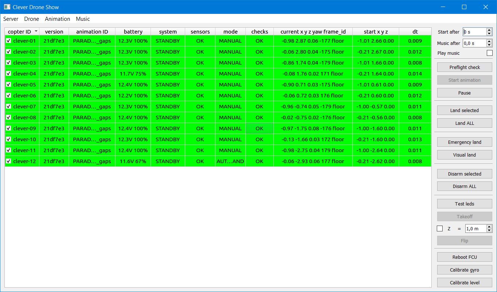Uncheck the clever-04 copter checkbox
The width and height of the screenshot is (497, 292).
click(8, 74)
